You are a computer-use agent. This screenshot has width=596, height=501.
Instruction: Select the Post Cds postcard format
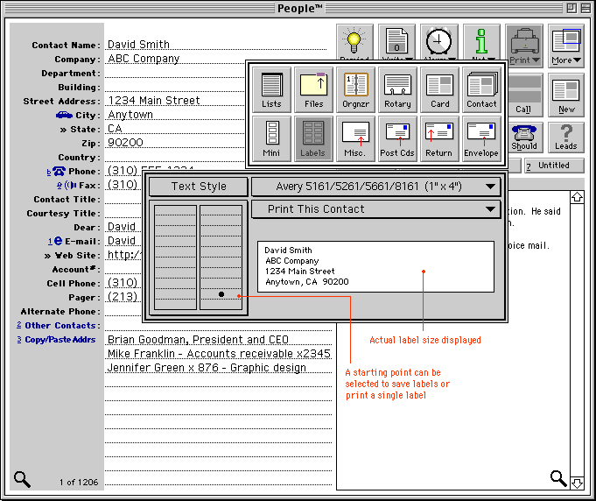click(x=397, y=138)
